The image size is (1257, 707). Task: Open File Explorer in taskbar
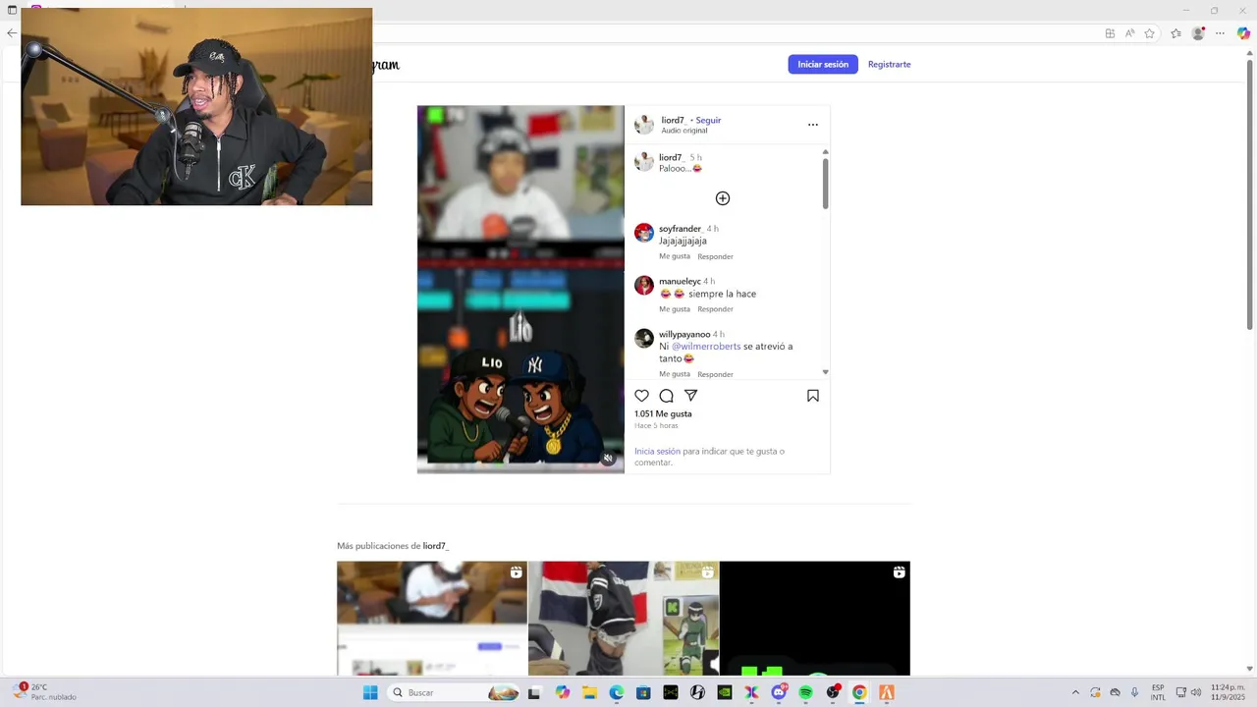pos(589,692)
